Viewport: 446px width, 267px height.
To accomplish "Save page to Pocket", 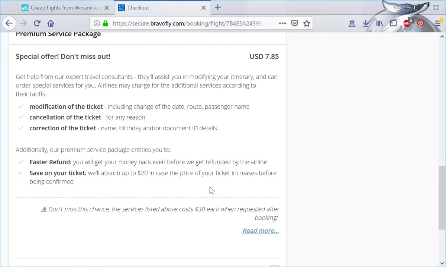I will (294, 23).
